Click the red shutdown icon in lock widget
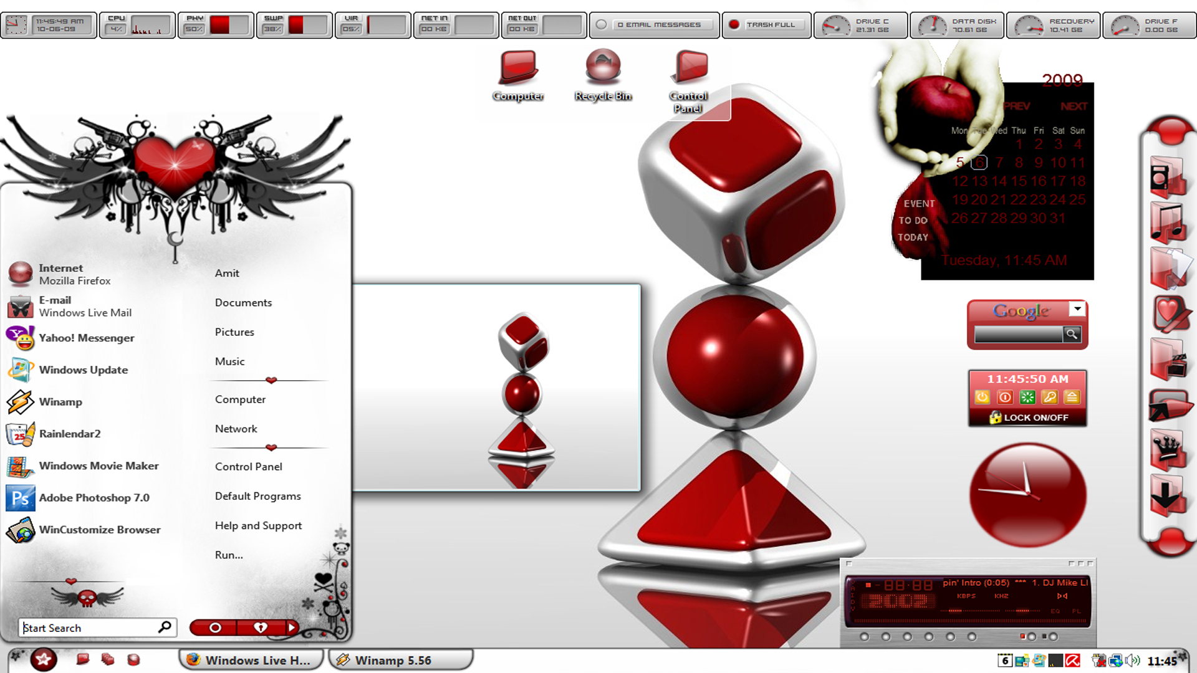This screenshot has width=1197, height=673. pyautogui.click(x=1004, y=397)
